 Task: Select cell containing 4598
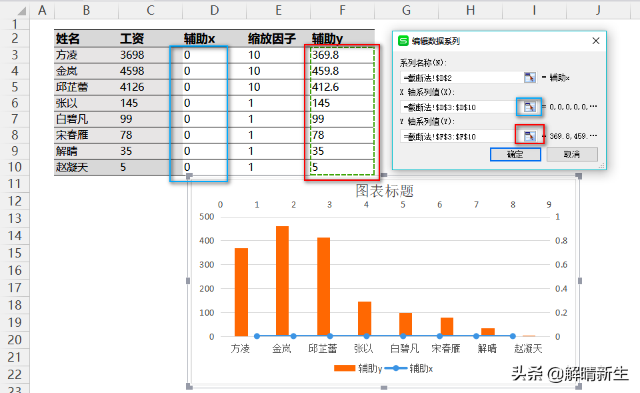[x=132, y=71]
